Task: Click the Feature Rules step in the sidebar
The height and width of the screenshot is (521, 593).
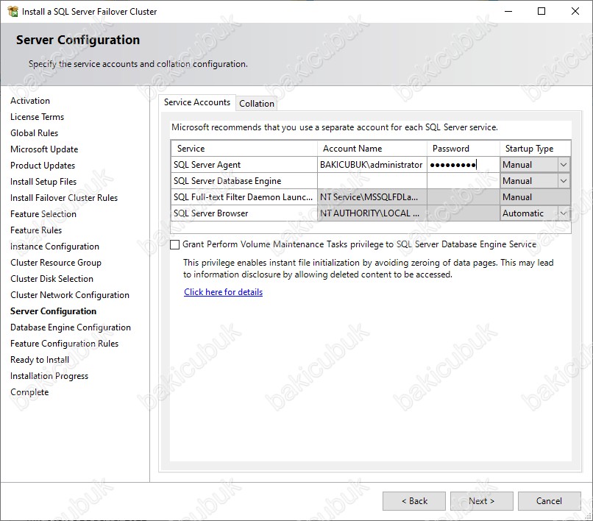Action: [x=36, y=230]
